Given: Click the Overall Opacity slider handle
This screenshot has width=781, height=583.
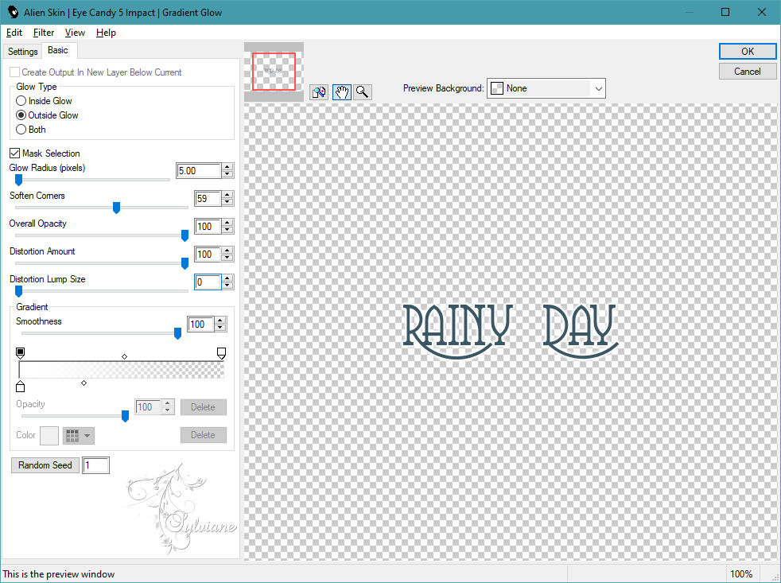Looking at the screenshot, I should [x=185, y=235].
